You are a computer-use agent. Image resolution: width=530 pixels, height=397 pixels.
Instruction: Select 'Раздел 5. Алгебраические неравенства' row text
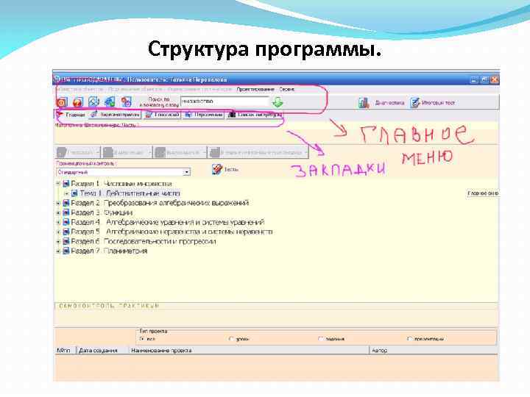[172, 232]
